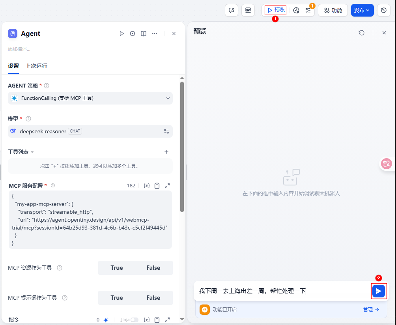Expand the 发布 publish dropdown
396x325 pixels.
click(x=362, y=10)
